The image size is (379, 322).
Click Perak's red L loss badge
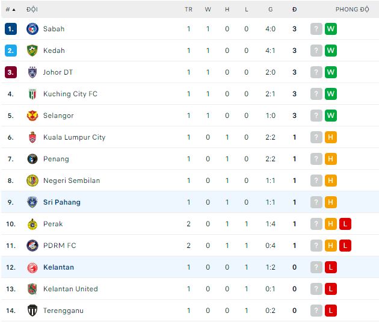[x=345, y=224]
